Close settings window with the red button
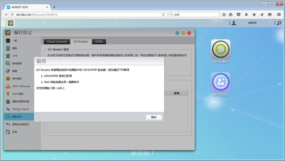 click(x=189, y=33)
